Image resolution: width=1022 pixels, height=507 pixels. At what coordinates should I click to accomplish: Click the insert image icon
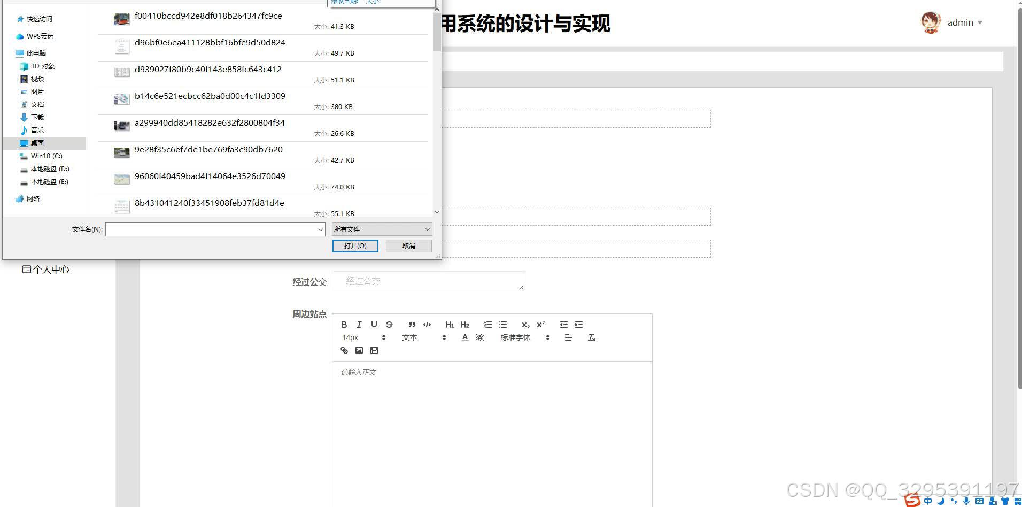pyautogui.click(x=359, y=350)
